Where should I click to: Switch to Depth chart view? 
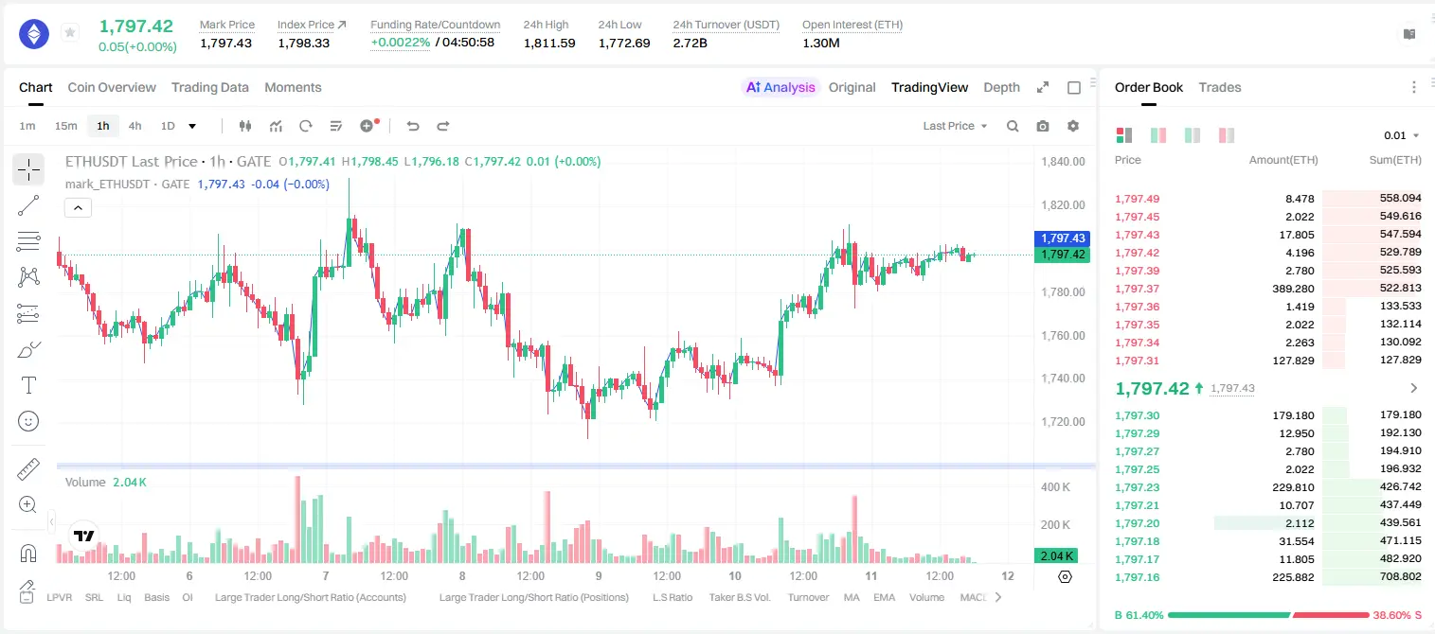click(1001, 87)
